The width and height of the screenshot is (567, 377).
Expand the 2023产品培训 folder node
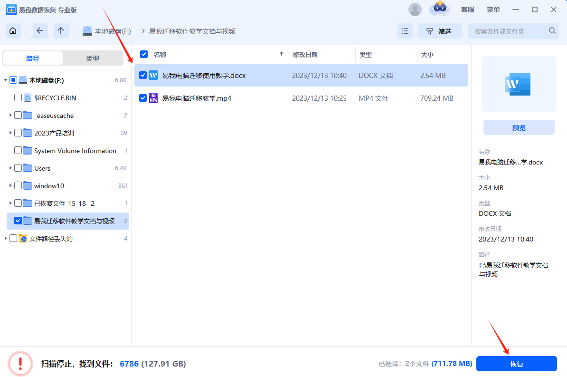tap(10, 133)
